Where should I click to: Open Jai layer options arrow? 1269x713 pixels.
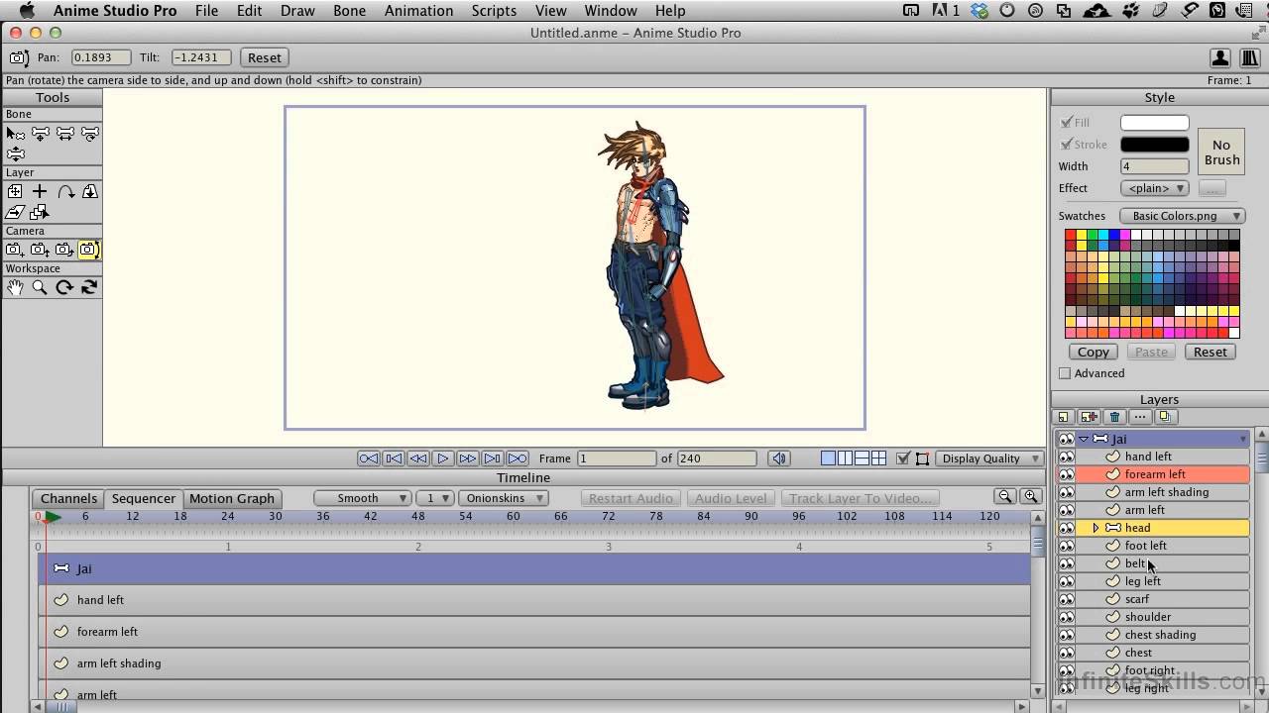(1243, 439)
